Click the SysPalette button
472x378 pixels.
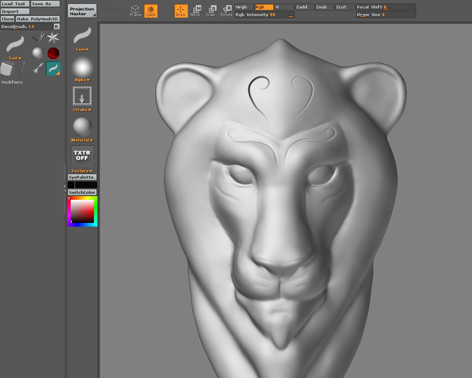(82, 177)
